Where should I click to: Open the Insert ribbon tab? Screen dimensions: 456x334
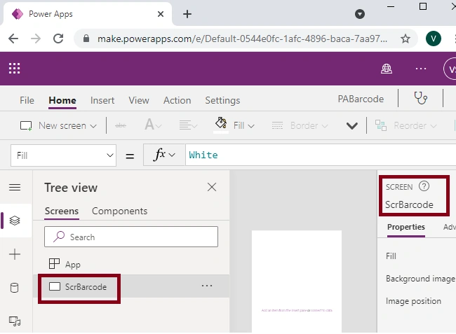tap(102, 100)
